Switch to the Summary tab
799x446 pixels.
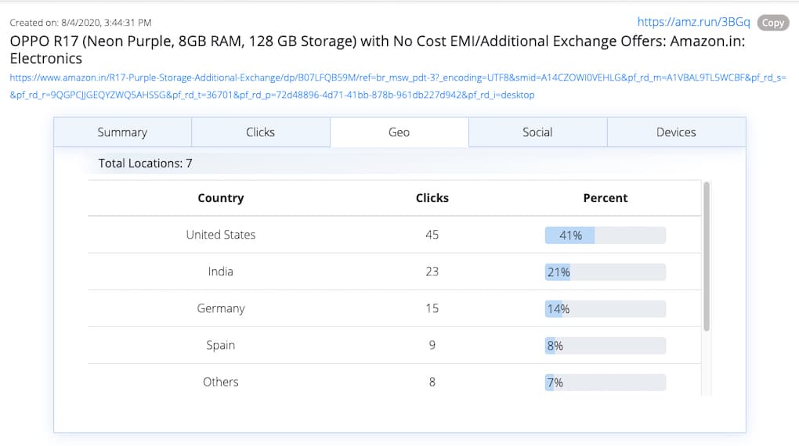click(x=122, y=132)
